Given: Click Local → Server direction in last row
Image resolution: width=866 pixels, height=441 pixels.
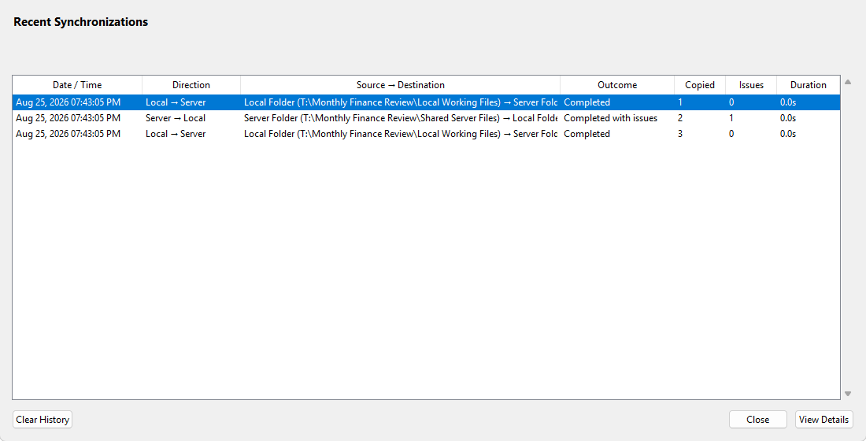Looking at the screenshot, I should (x=176, y=134).
